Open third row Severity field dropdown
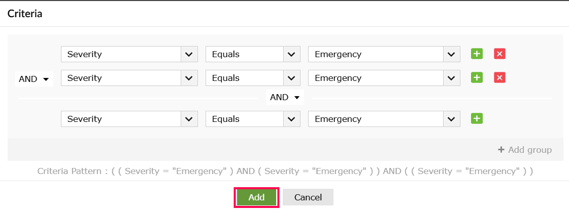 coord(129,118)
